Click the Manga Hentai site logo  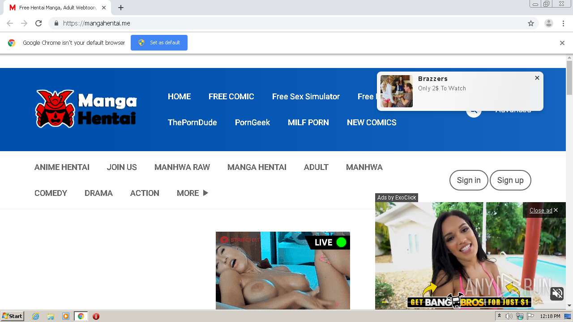[x=86, y=109]
